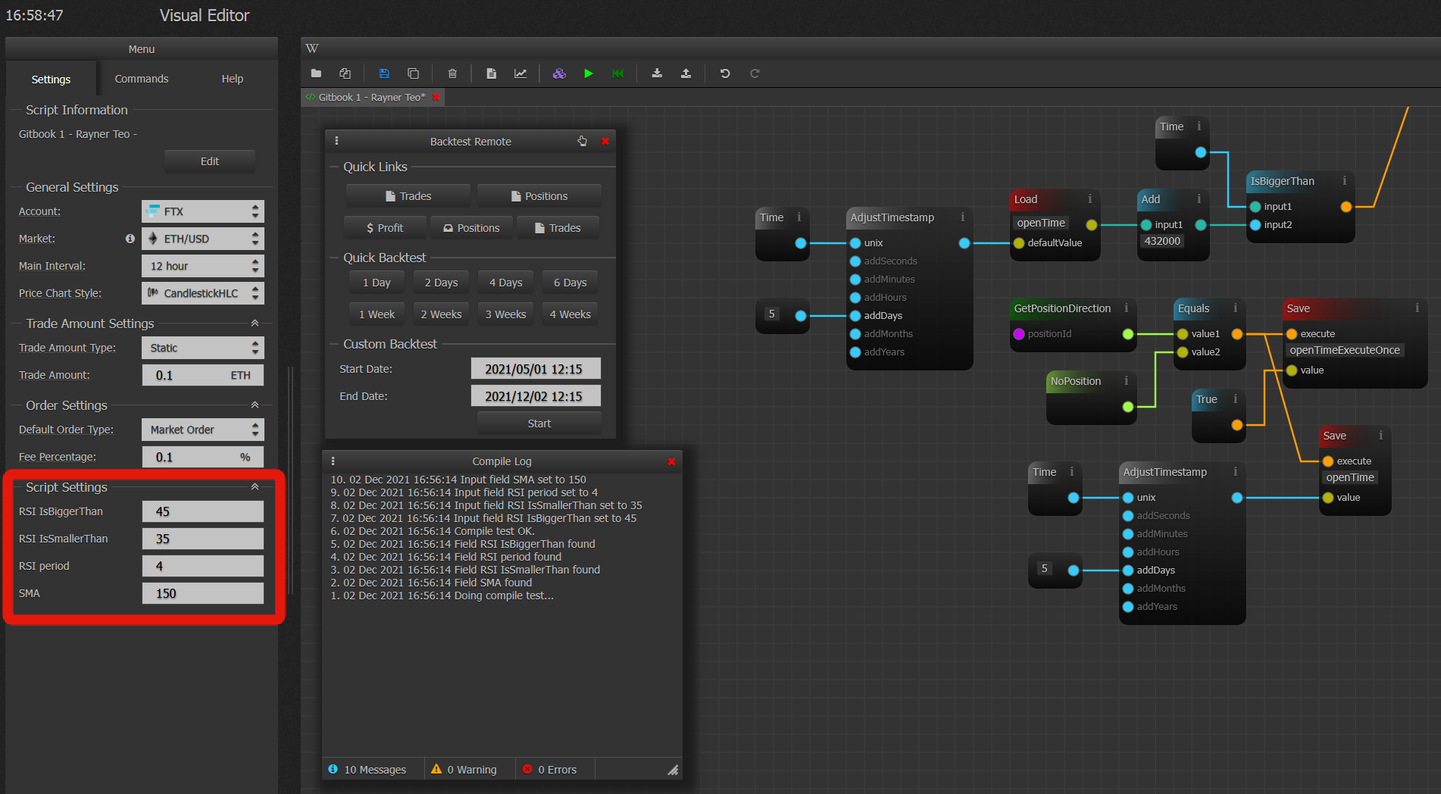Collapse the Script Settings section
This screenshot has height=794, width=1441.
pyautogui.click(x=255, y=487)
